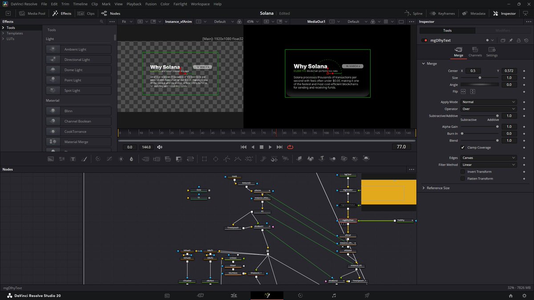This screenshot has width=534, height=300.
Task: Add a Text 3D node from toolbar
Action: coord(322,159)
